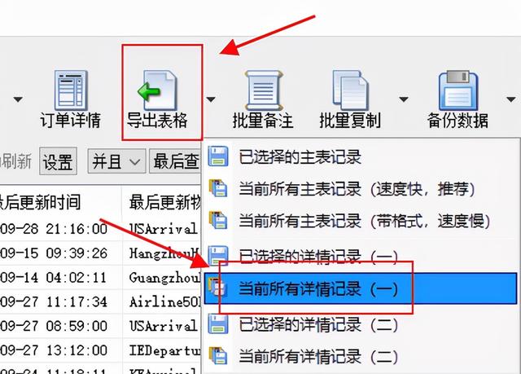This screenshot has height=374, width=521.
Task: Expand dropdown arrow right of 备份数据
Action: 511,99
